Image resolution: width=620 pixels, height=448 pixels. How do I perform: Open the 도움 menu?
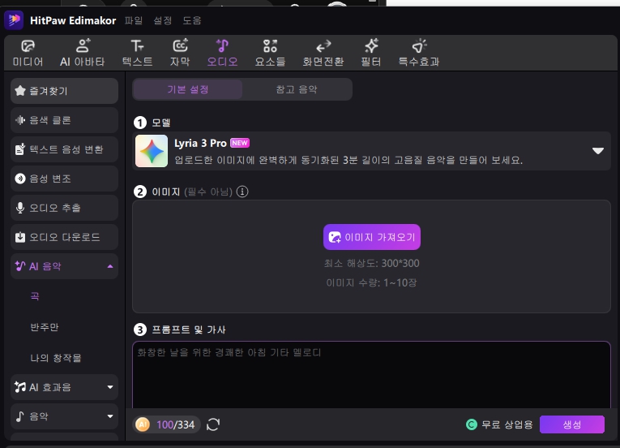point(192,20)
